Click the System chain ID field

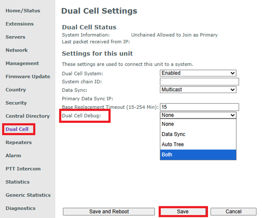(x=199, y=82)
